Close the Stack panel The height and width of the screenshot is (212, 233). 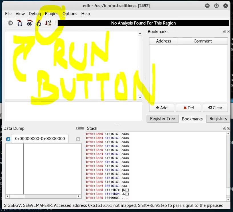click(228, 128)
